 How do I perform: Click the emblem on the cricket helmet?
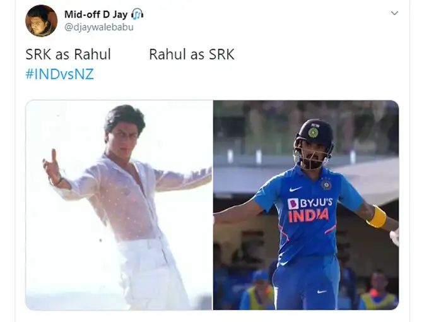pos(314,133)
